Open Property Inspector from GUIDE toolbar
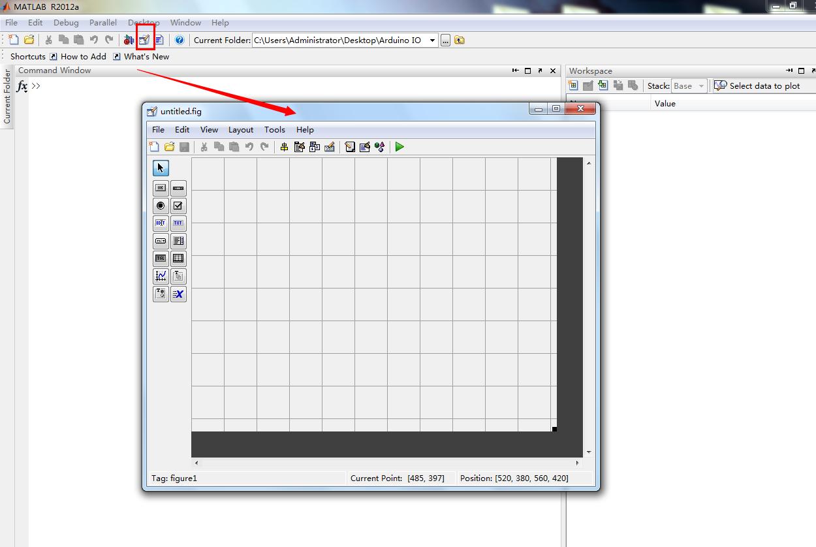 click(365, 147)
